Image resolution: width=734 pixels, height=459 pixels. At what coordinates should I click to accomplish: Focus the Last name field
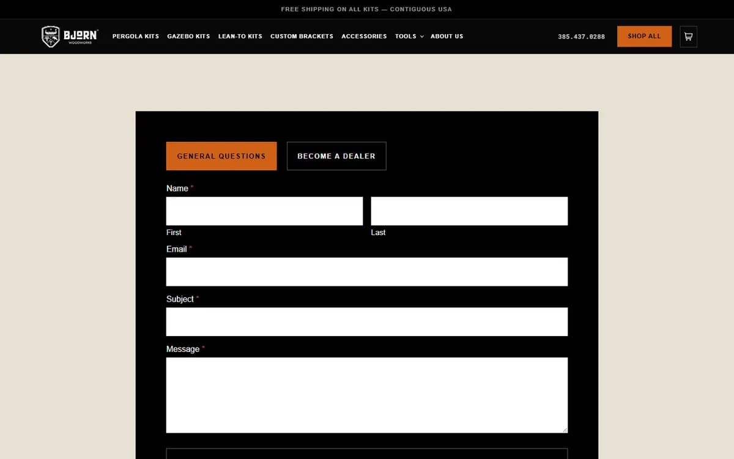coord(469,211)
